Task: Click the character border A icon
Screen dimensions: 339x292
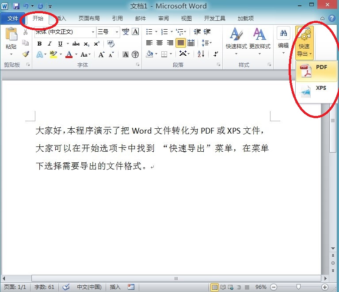Action: 135,31
